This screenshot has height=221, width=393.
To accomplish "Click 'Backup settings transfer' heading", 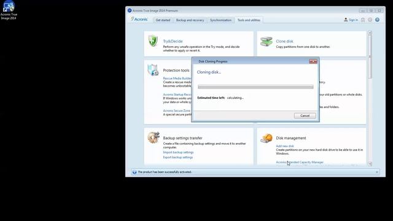I will coord(182,138).
